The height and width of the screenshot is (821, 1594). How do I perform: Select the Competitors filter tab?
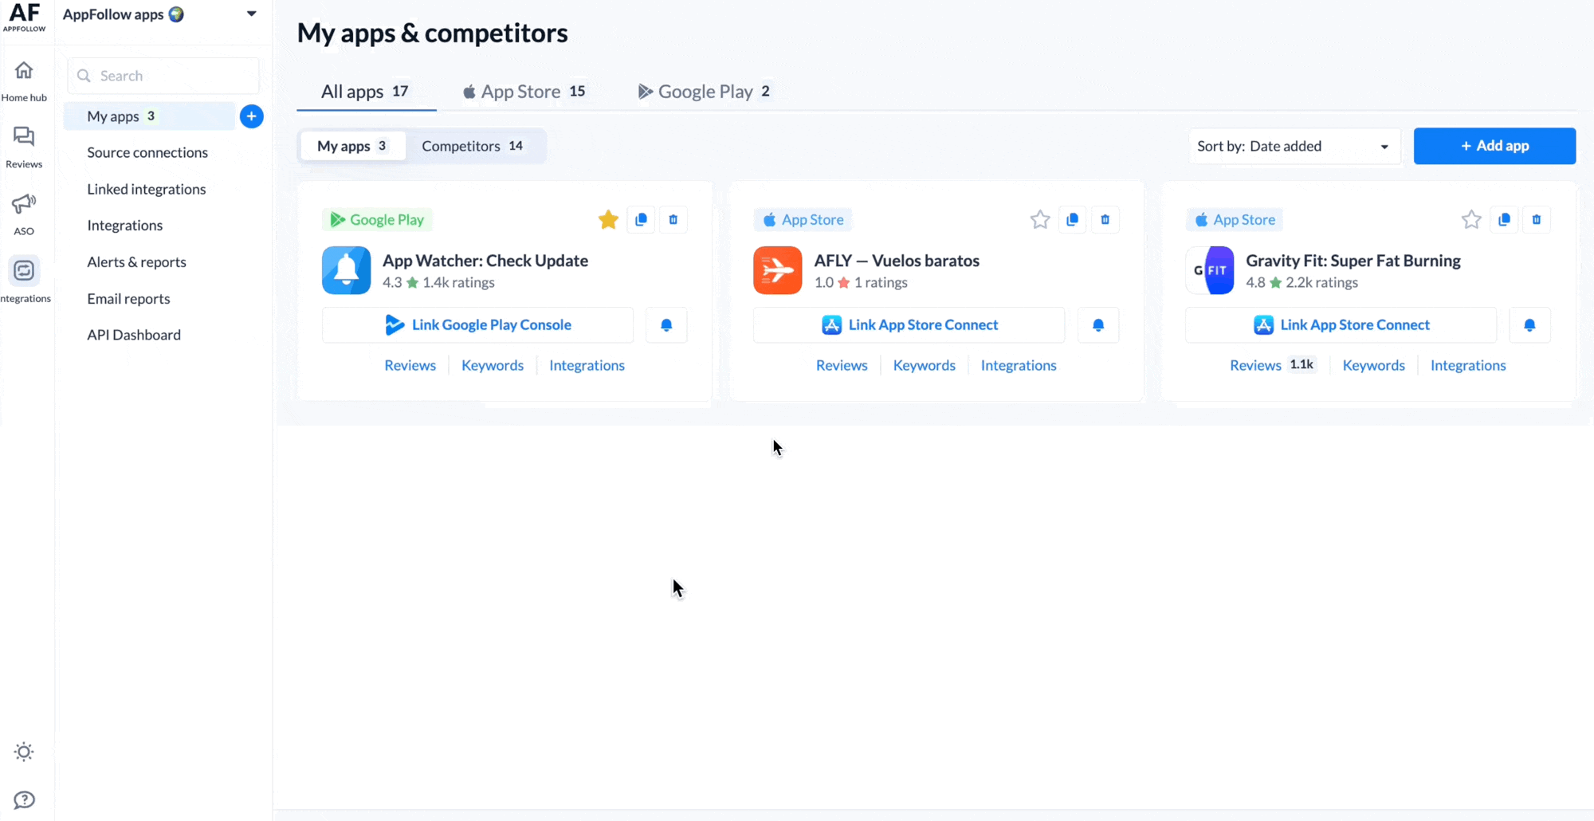click(473, 146)
